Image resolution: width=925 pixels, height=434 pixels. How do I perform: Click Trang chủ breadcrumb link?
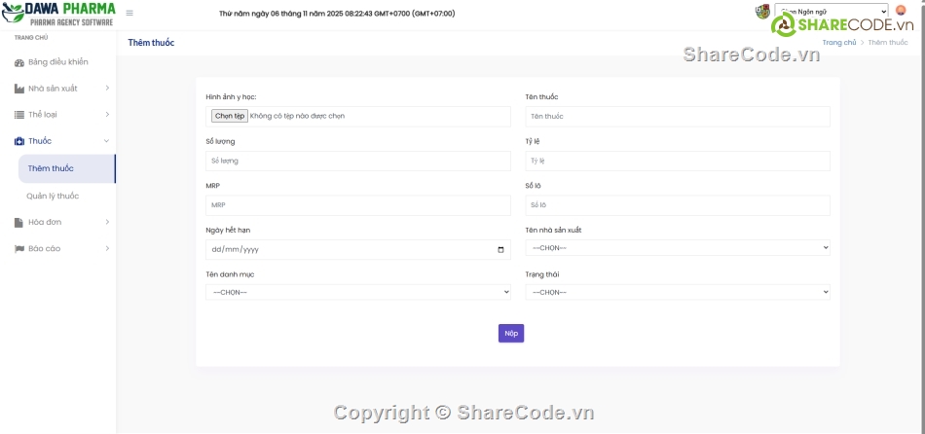[x=838, y=43]
